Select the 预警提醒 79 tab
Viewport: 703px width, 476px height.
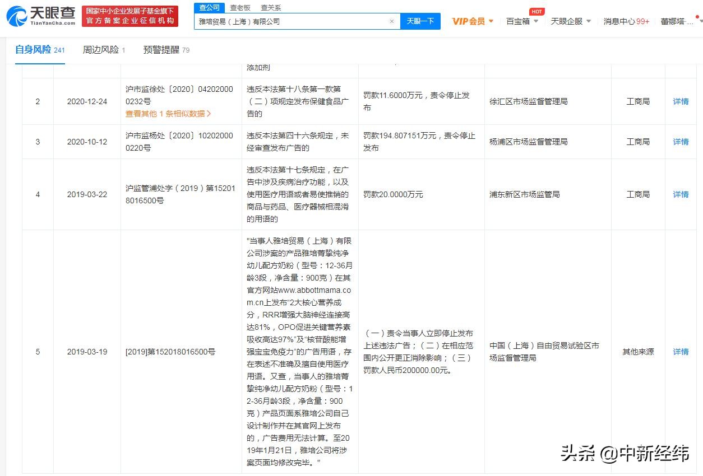pyautogui.click(x=166, y=50)
